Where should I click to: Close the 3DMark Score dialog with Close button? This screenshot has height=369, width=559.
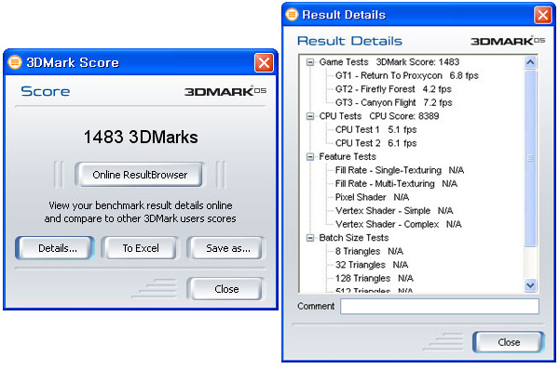(x=226, y=289)
